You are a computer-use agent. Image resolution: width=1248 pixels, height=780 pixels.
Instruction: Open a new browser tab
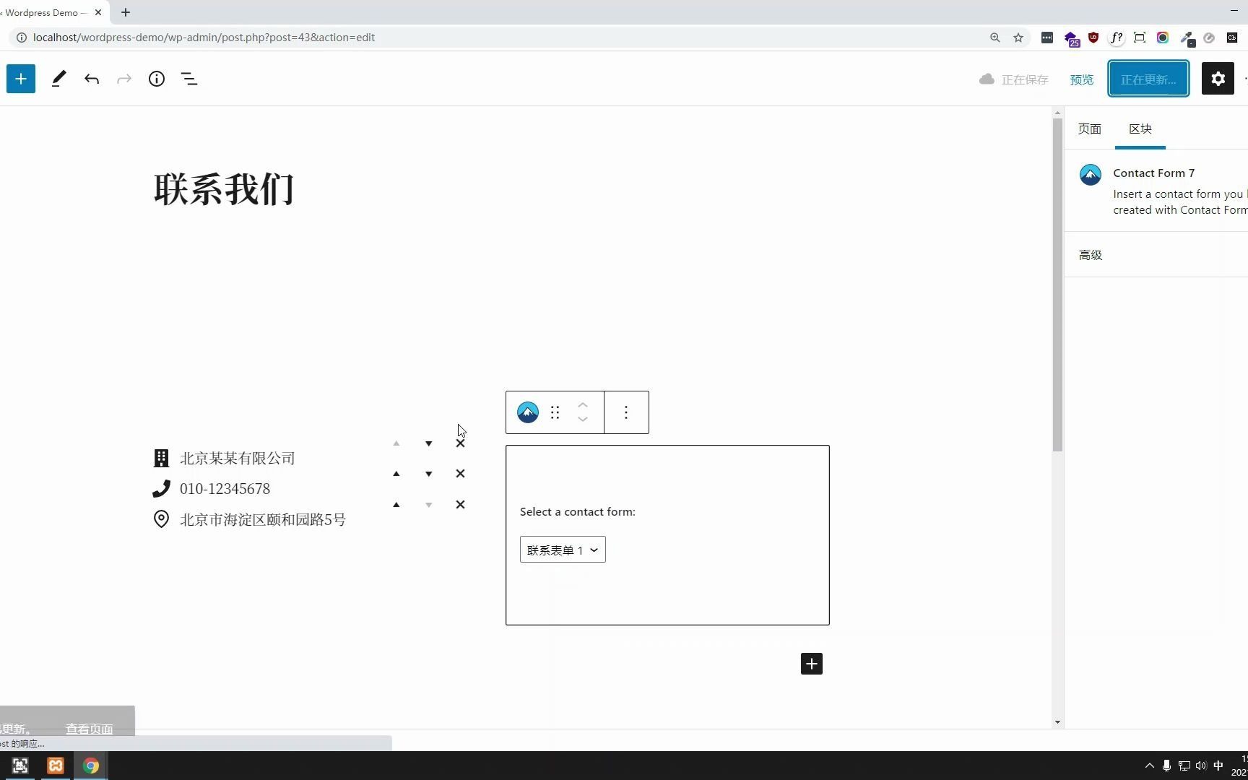[x=126, y=12]
